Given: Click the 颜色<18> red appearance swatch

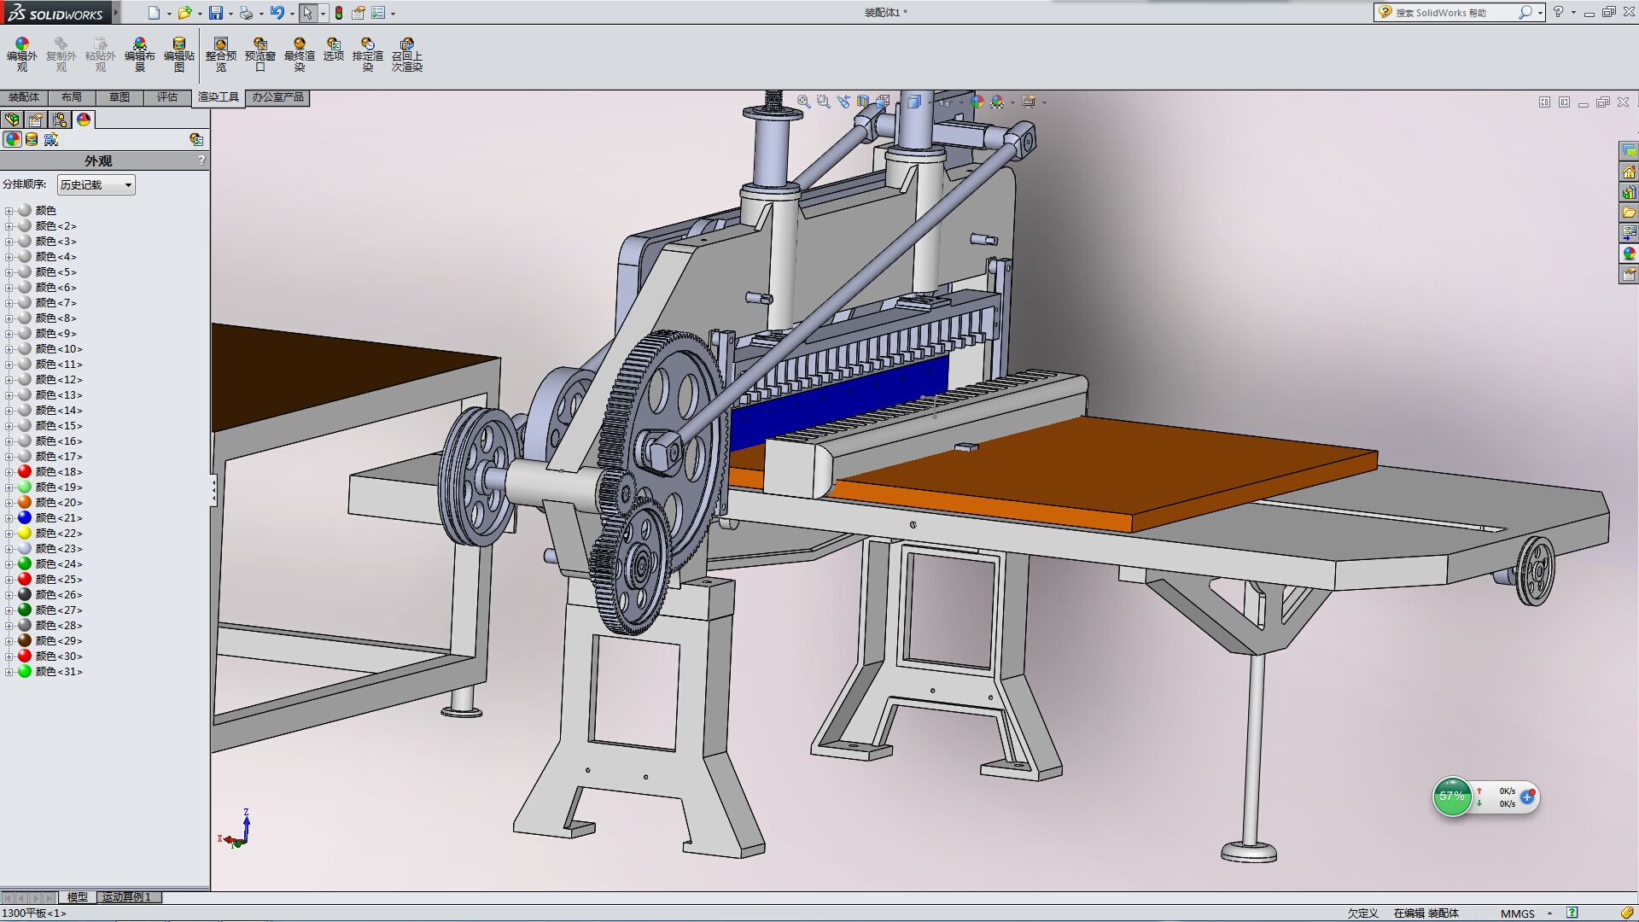Looking at the screenshot, I should [25, 471].
